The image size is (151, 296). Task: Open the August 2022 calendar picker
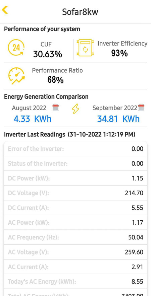[56, 107]
